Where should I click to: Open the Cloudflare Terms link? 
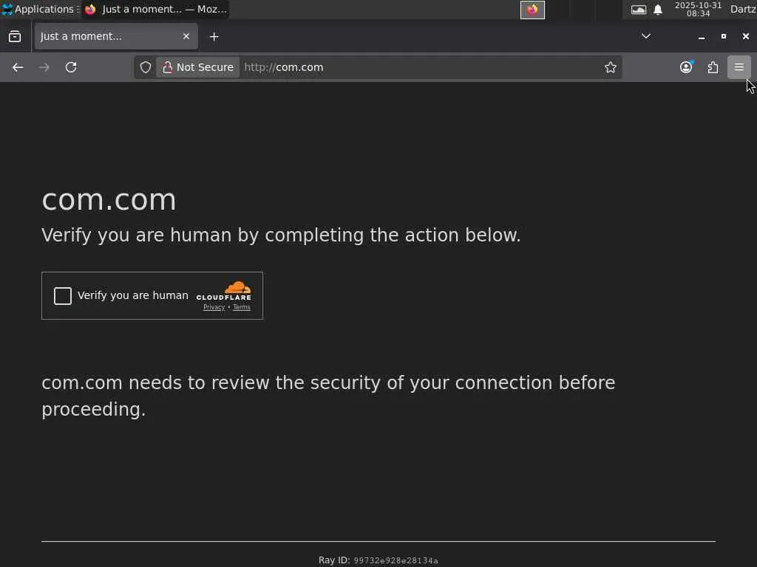click(x=242, y=308)
